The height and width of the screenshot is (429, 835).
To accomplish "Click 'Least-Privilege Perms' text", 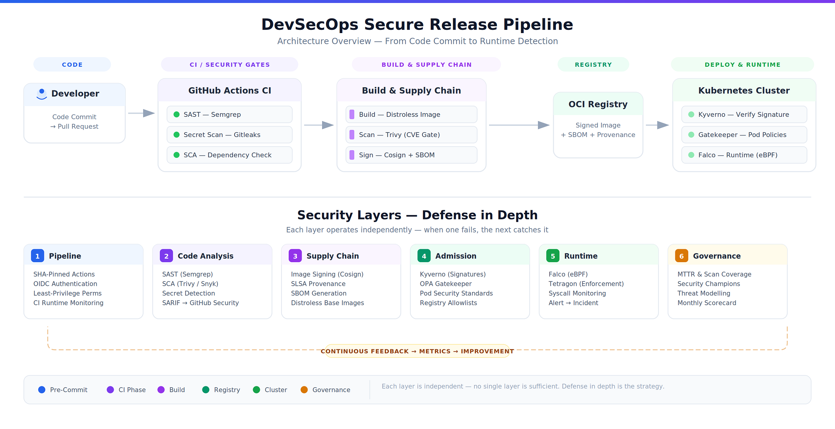I will 67,293.
